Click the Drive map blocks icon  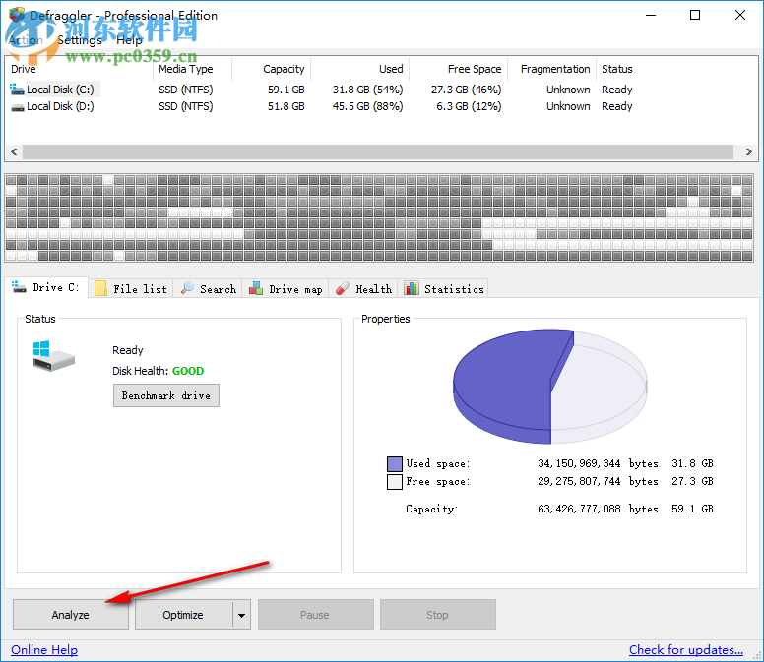(256, 288)
